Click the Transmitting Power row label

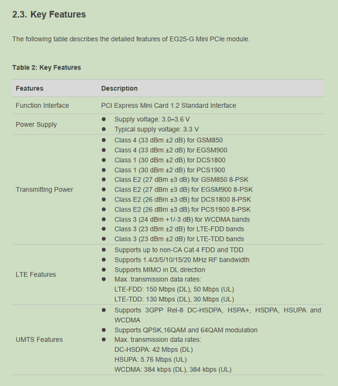tap(44, 189)
